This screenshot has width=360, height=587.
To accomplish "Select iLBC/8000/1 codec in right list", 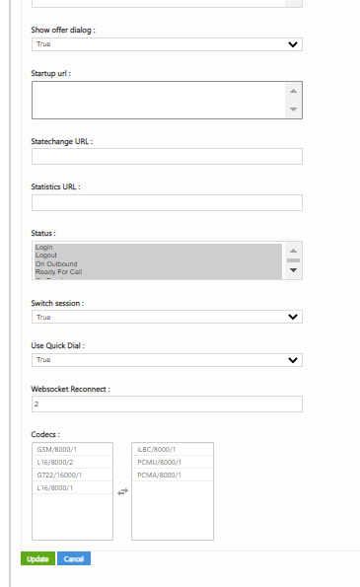I will [173, 449].
